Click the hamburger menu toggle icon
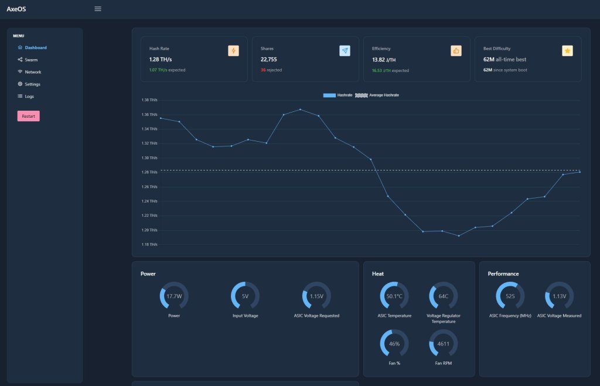Screen dimensions: 600x386 (x=98, y=9)
